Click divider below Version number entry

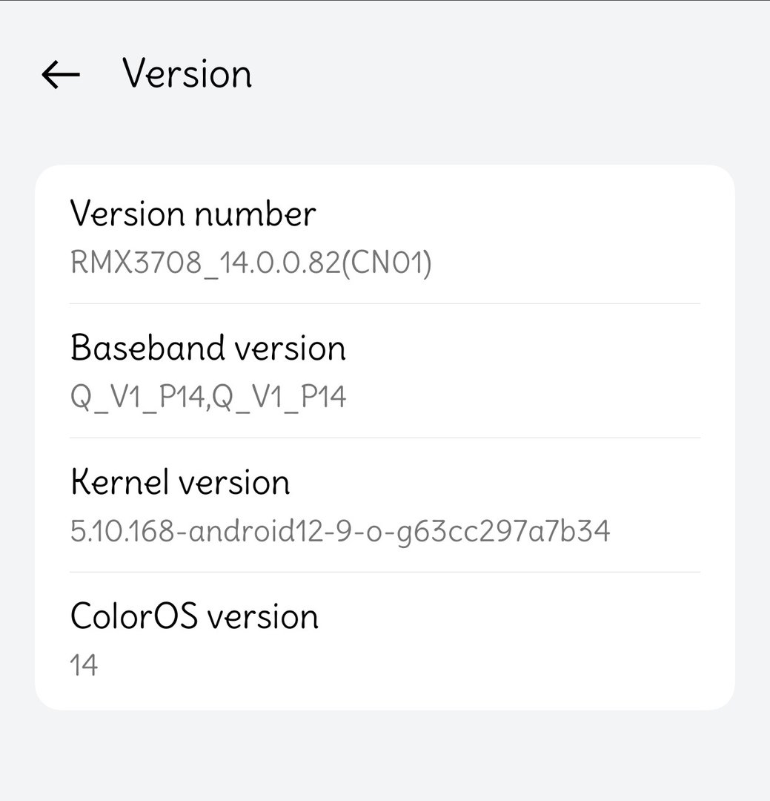tap(385, 303)
